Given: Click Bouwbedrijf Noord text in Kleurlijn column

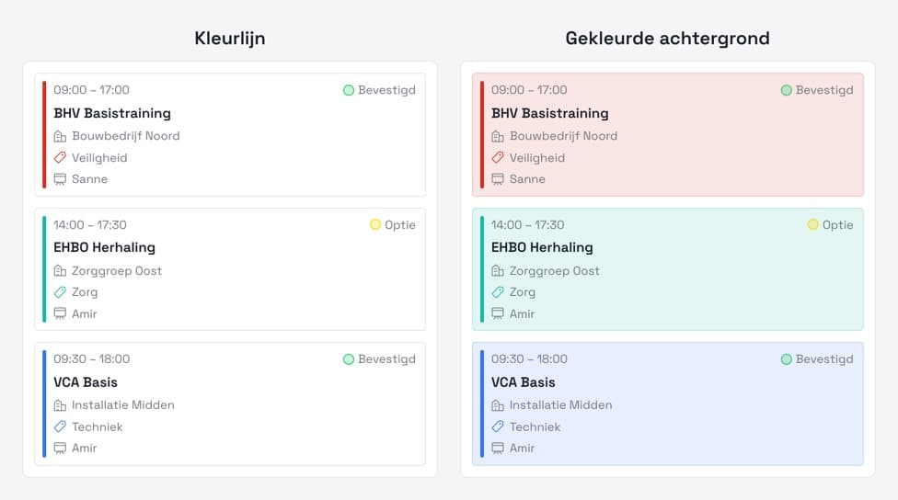Looking at the screenshot, I should tap(126, 136).
